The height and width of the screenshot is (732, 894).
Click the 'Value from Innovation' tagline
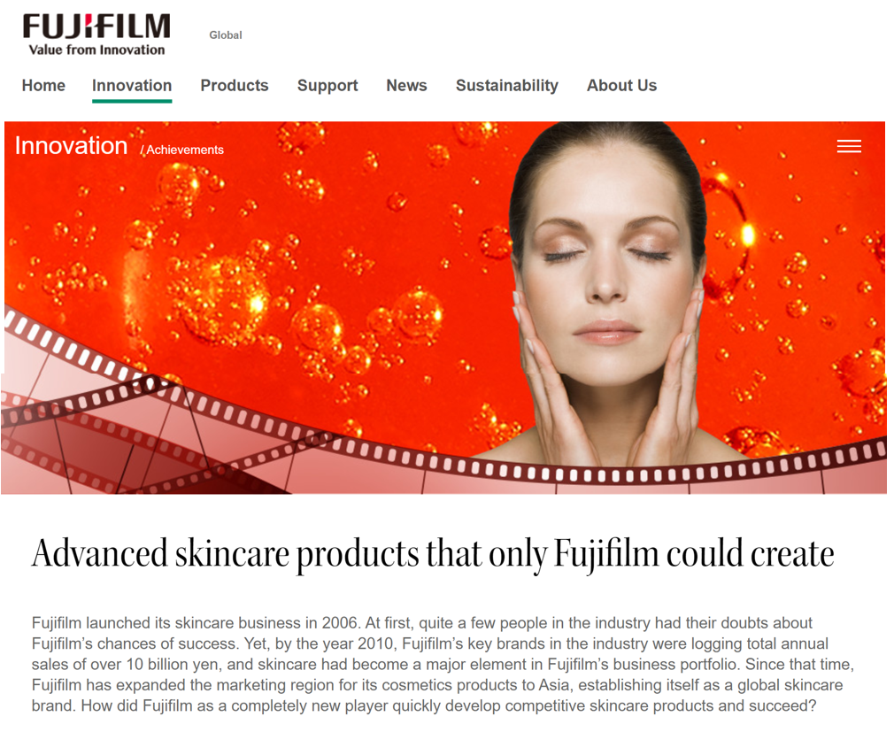pyautogui.click(x=97, y=50)
